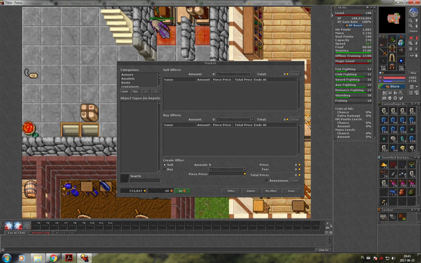Open the quest log list icon

pos(411,93)
